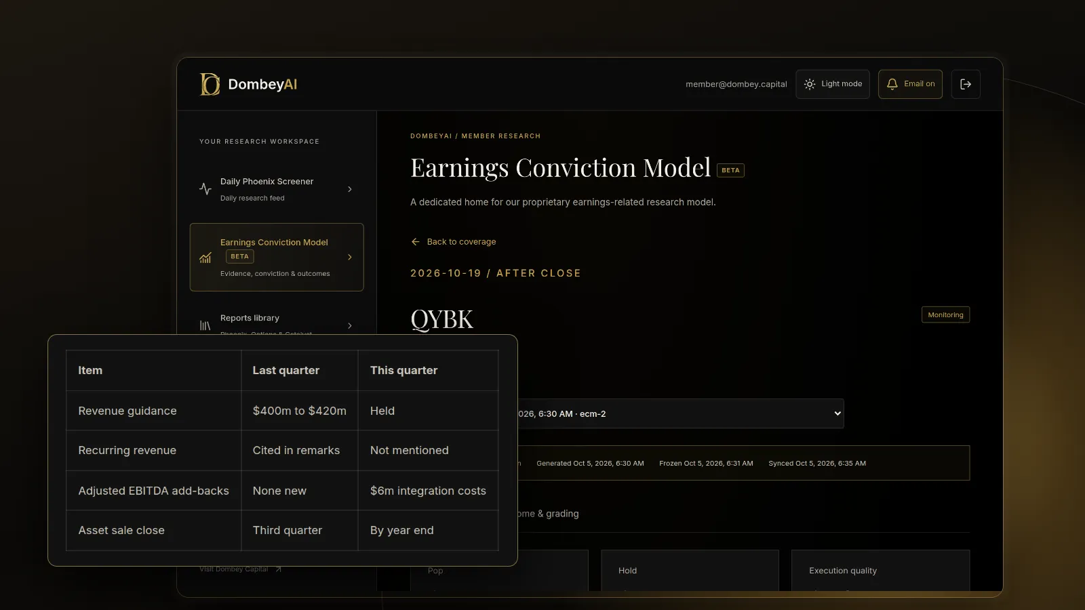Toggle the Email on notification button

tap(910, 84)
